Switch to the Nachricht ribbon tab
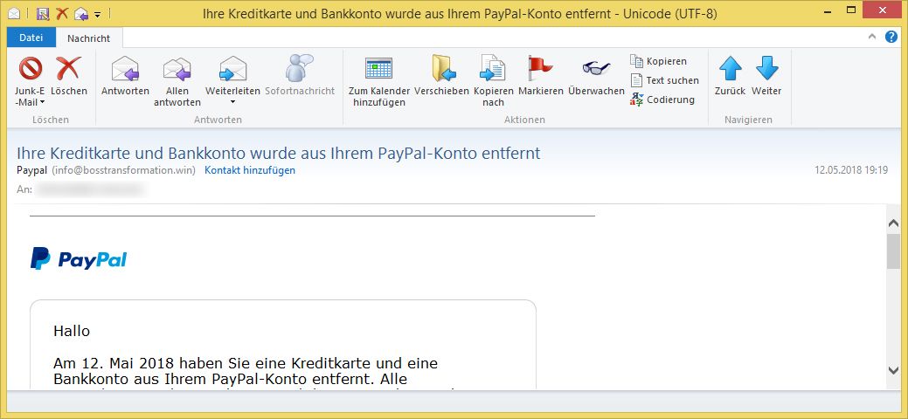The image size is (908, 419). pos(89,38)
